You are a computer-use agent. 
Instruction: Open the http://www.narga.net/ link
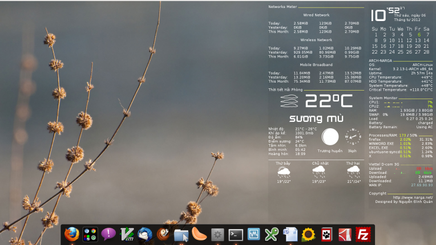(413, 198)
